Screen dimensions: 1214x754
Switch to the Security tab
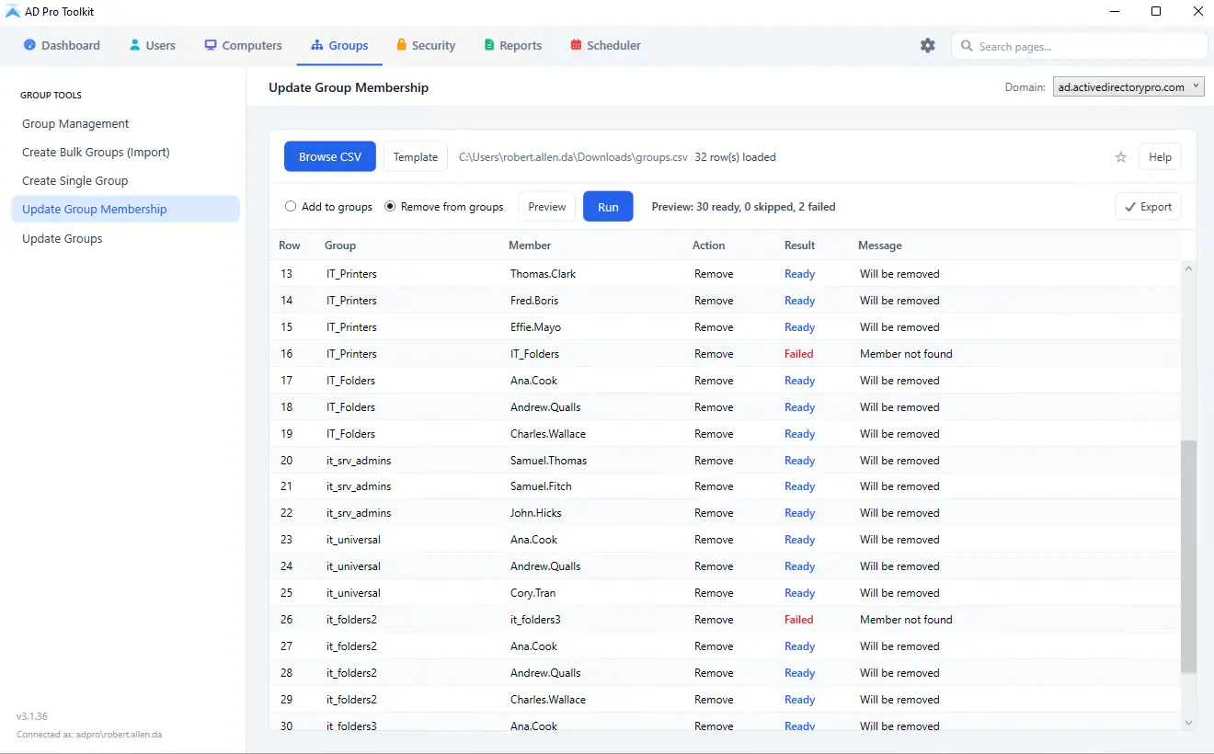426,45
